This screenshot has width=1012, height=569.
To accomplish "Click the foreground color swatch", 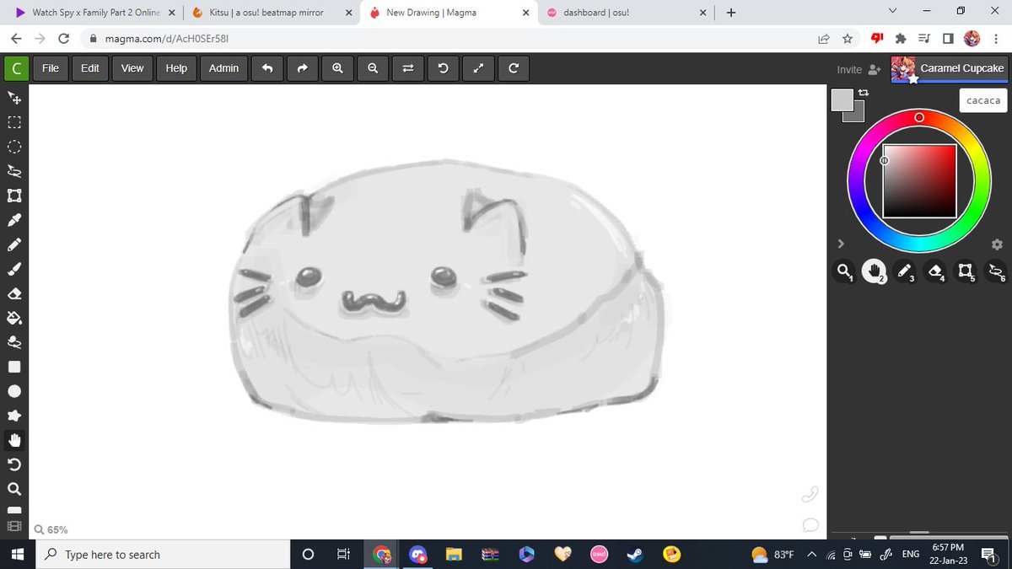I will [x=842, y=100].
